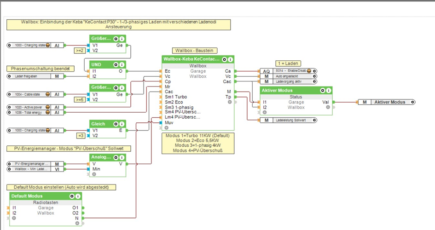Click info icon on Aktiver Modus block

[x=328, y=91]
